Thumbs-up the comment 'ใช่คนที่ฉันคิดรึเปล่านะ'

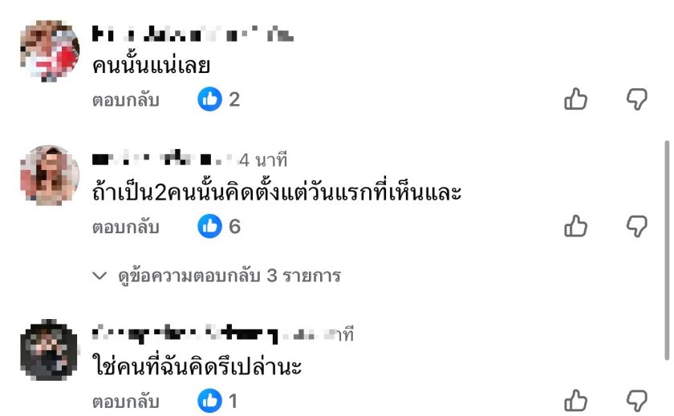click(x=575, y=401)
